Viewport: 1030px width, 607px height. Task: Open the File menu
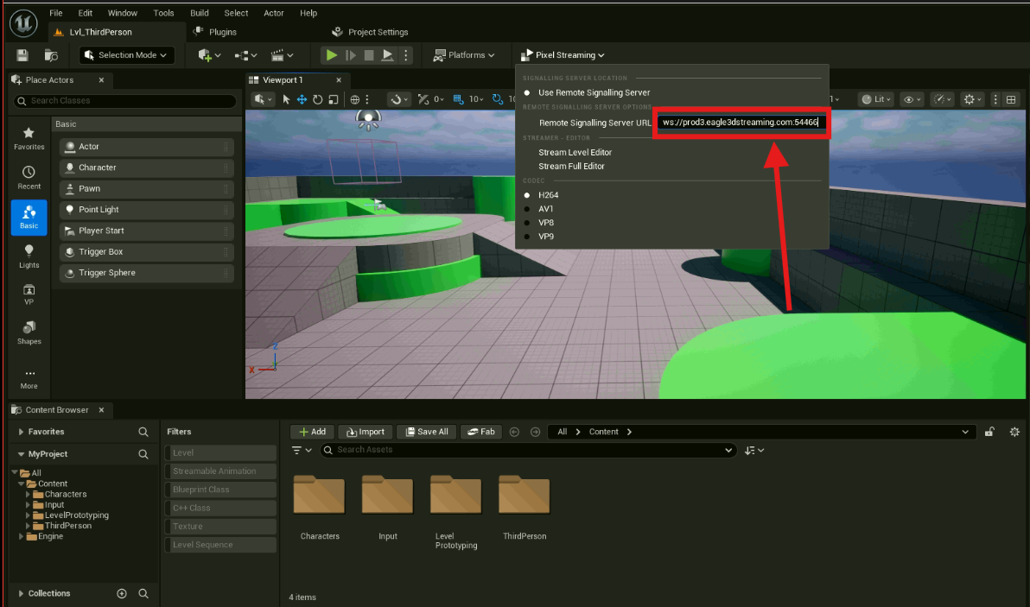[56, 13]
